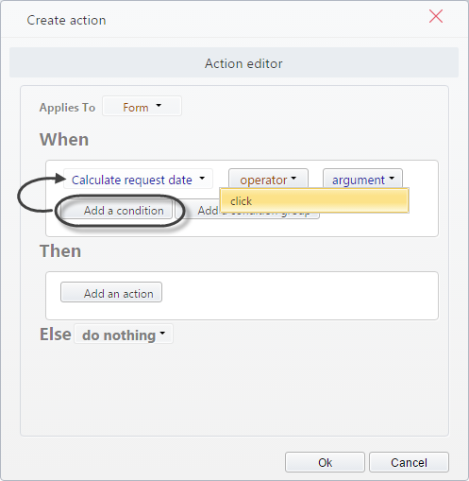
Task: Click the Else label
Action: point(56,334)
